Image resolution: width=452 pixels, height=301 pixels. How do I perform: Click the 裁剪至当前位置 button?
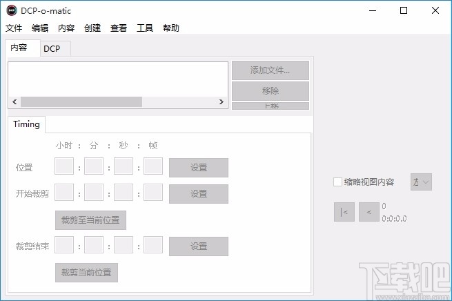pyautogui.click(x=90, y=220)
